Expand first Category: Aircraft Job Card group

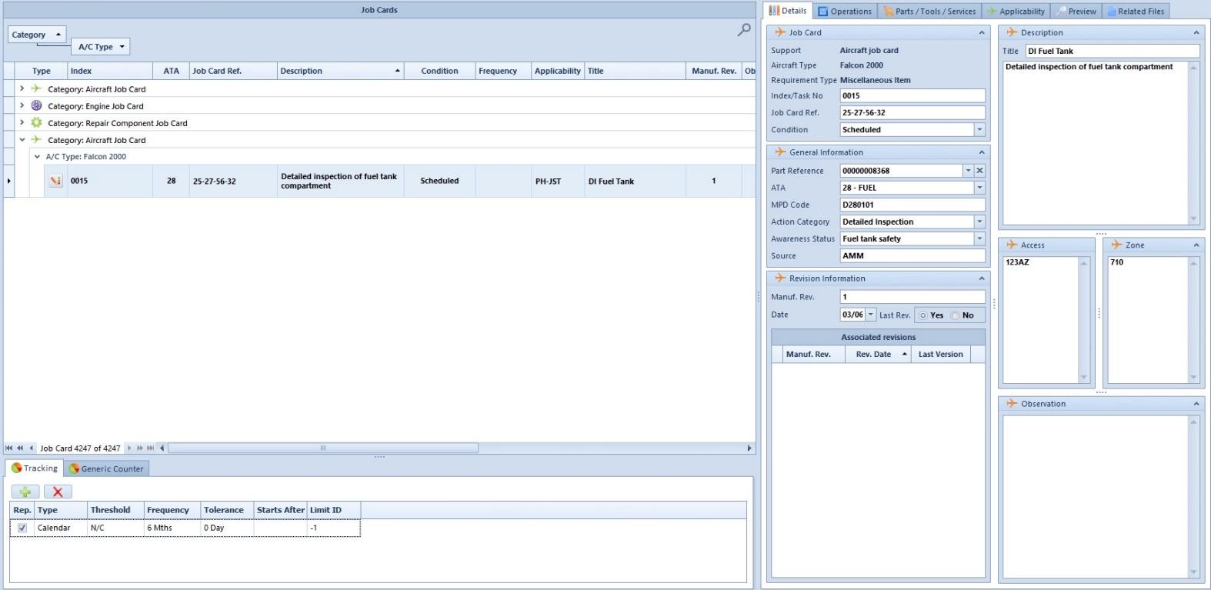point(22,88)
